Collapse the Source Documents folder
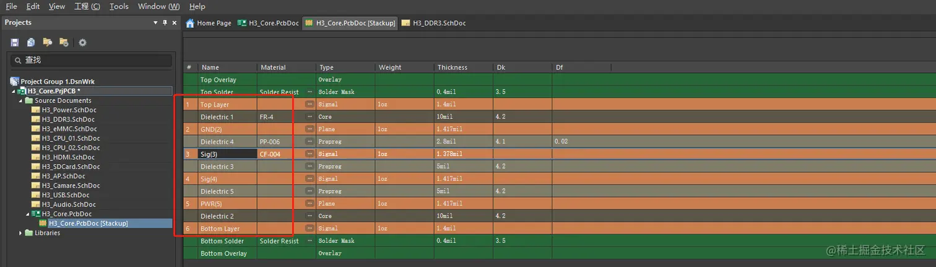 tap(20, 100)
